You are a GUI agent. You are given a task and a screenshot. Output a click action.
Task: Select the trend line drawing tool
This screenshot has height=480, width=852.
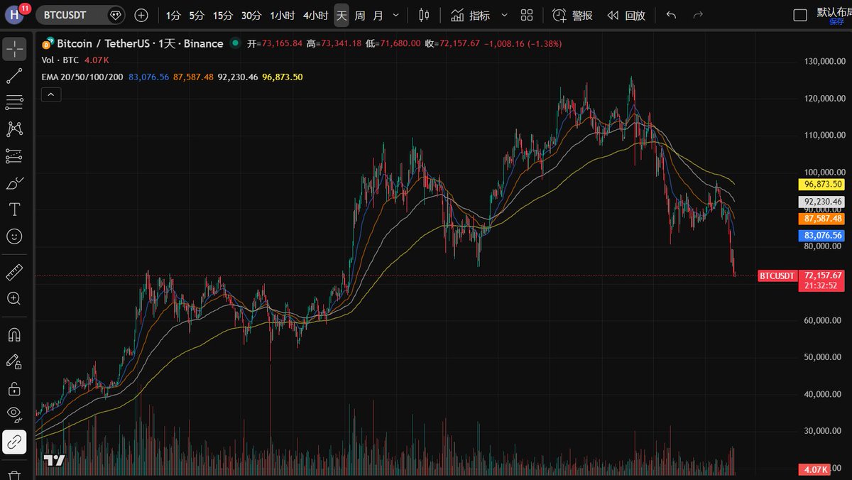[14, 75]
